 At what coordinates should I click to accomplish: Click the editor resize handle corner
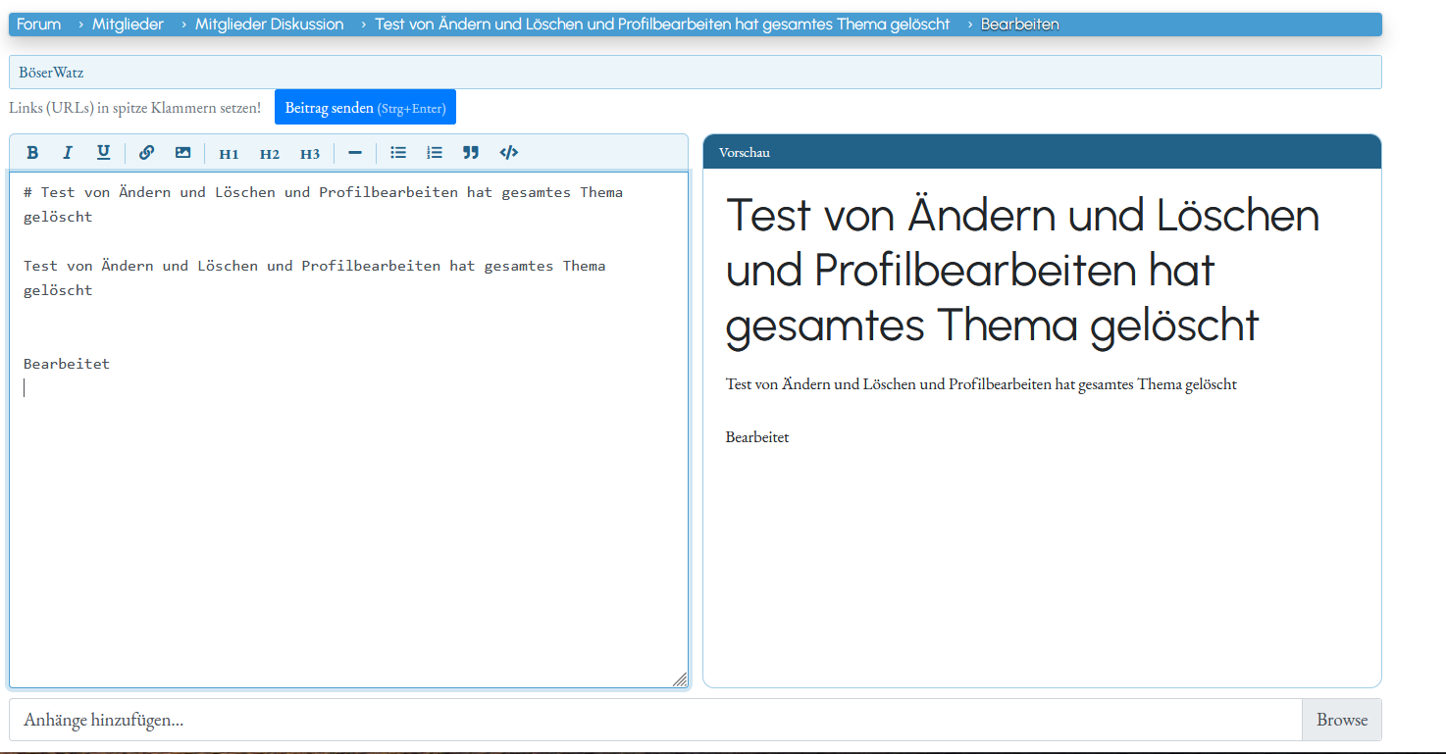[x=680, y=679]
